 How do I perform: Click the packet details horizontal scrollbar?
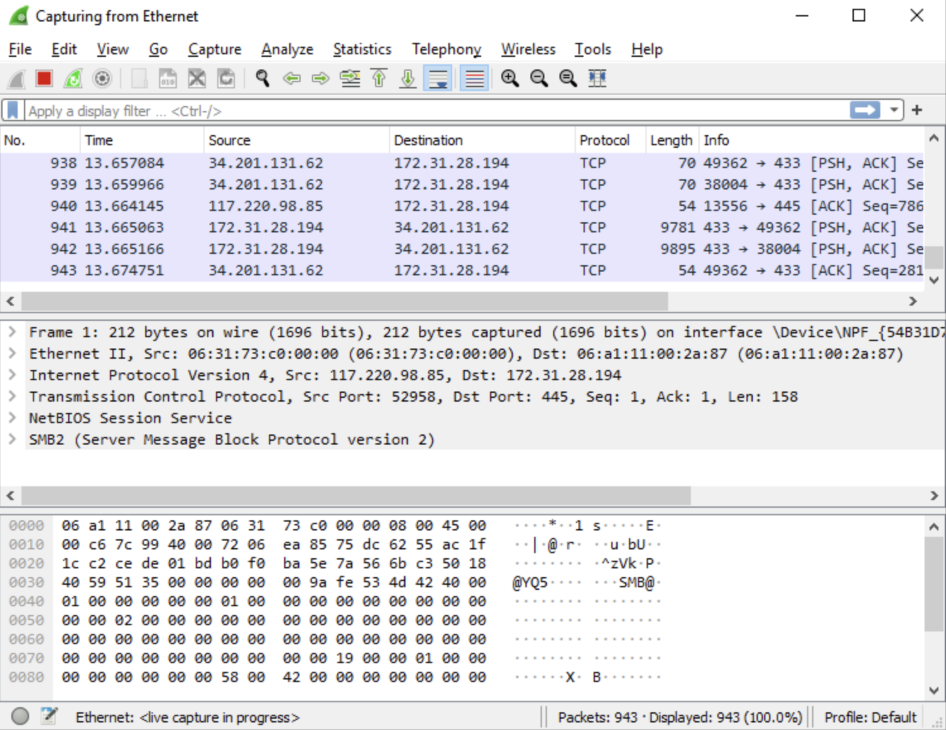pyautogui.click(x=356, y=496)
